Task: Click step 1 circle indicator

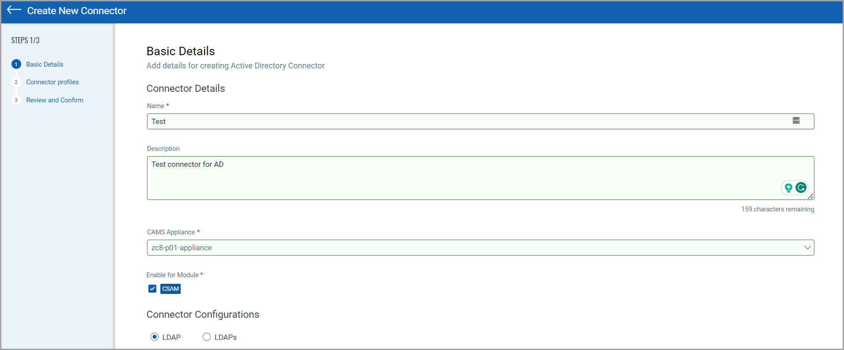Action: coord(16,64)
